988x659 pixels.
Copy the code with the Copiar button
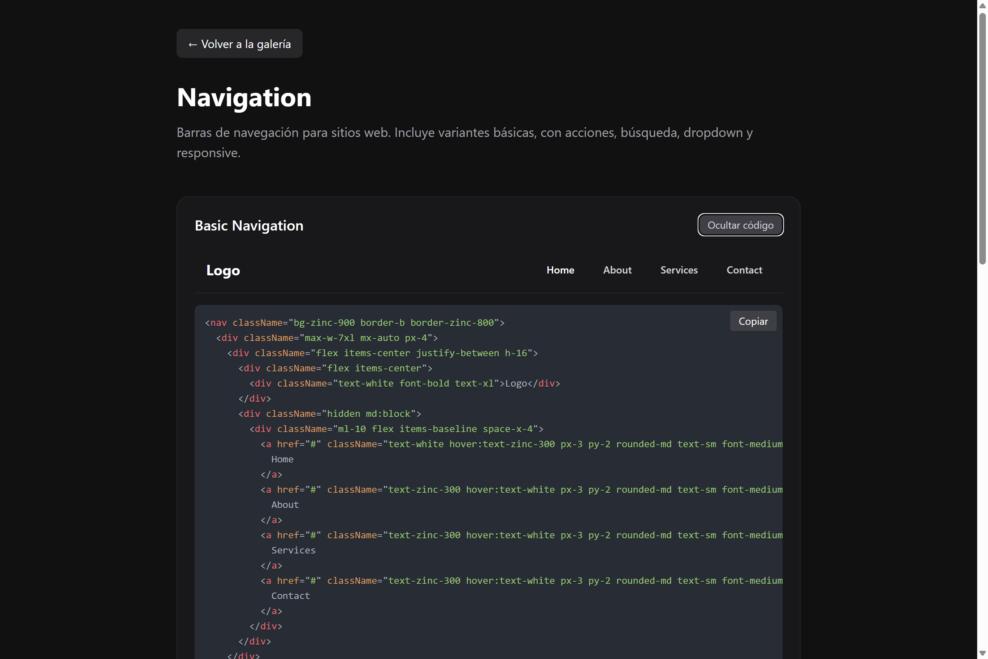point(753,321)
